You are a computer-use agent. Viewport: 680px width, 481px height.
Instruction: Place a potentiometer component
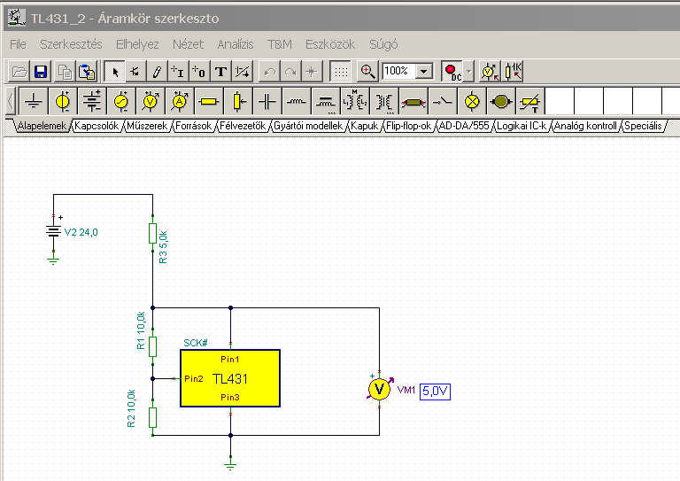tap(237, 102)
